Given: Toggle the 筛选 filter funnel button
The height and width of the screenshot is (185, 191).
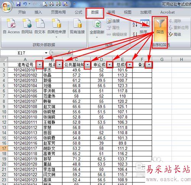Looking at the screenshot, I should click(x=160, y=29).
